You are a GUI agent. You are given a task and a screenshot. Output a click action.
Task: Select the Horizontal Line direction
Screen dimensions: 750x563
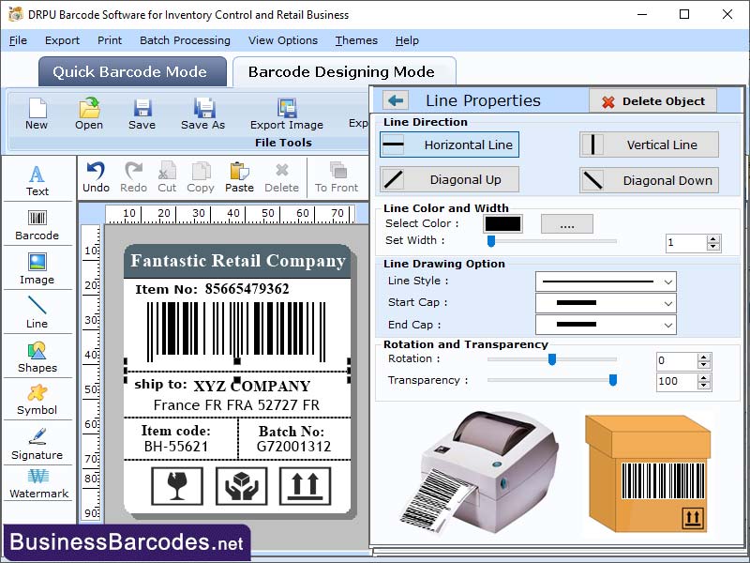(x=449, y=145)
